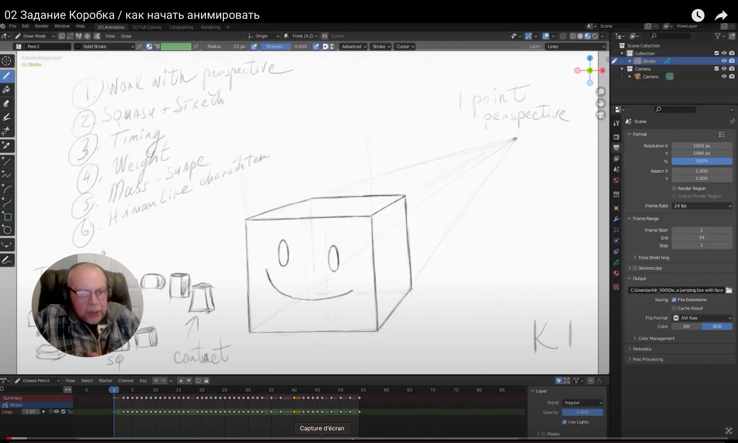Screen dimensions: 738x443
Task: Expand the Color Management section
Action: tap(656, 338)
